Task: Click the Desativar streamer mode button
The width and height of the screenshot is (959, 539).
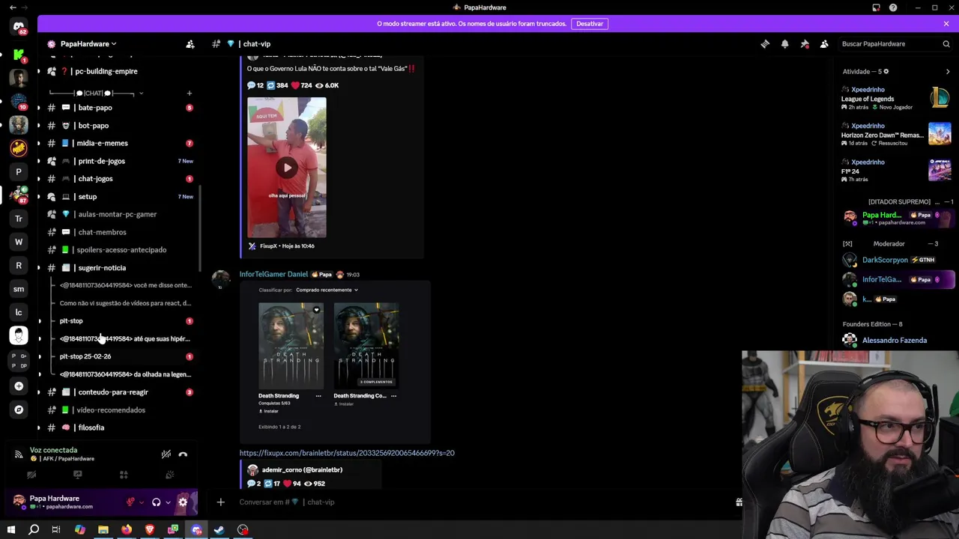Action: point(590,24)
